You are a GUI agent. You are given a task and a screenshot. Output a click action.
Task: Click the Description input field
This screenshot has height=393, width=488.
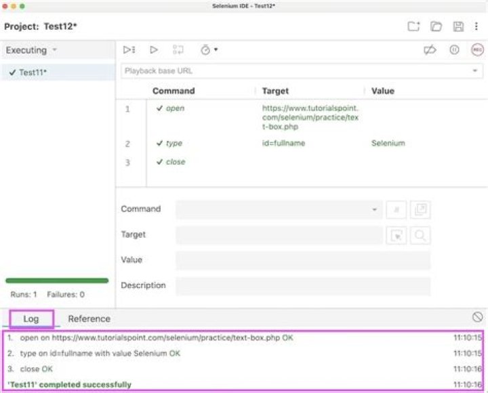click(303, 286)
